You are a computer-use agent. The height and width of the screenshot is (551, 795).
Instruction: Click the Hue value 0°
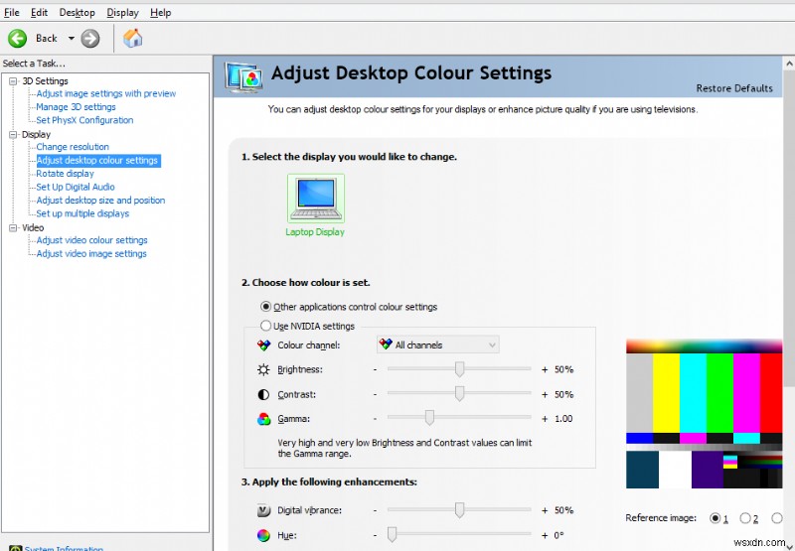coord(559,535)
